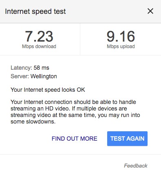161x170 pixels.
Task: Click the Mbps download label
Action: [39, 46]
